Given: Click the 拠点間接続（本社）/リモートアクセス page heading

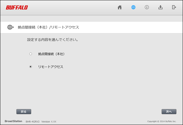Looking at the screenshot, I should pyautogui.click(x=48, y=27).
